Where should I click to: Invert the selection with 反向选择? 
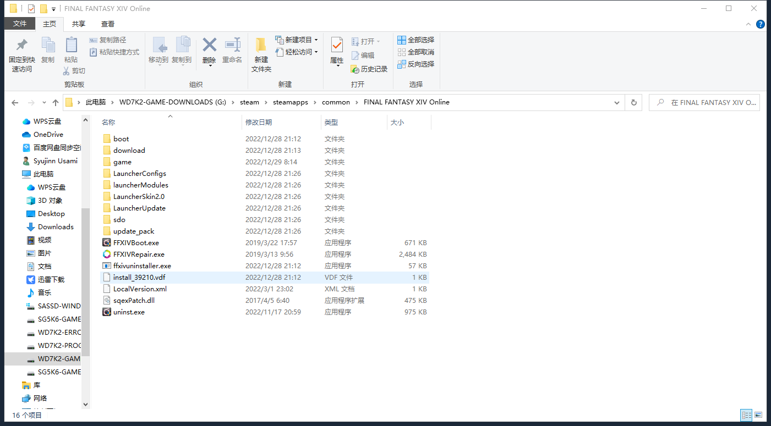coord(416,64)
